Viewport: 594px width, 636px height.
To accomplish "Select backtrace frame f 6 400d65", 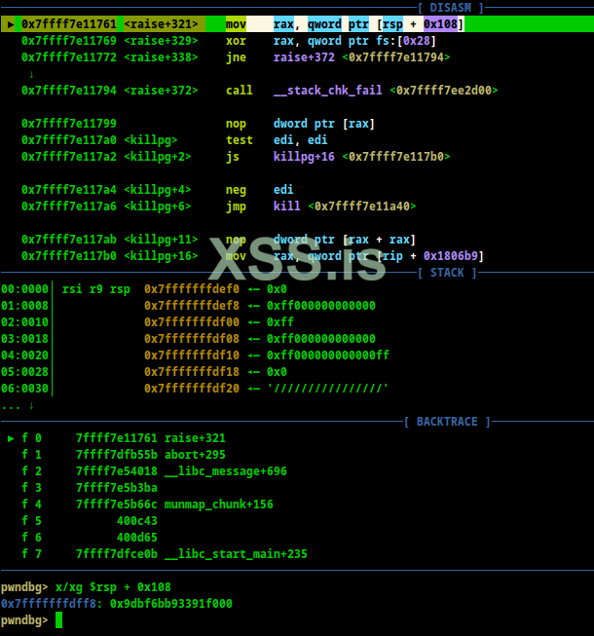I will click(x=90, y=538).
